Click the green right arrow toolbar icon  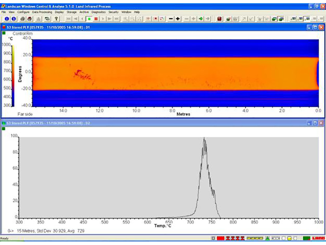click(201, 19)
